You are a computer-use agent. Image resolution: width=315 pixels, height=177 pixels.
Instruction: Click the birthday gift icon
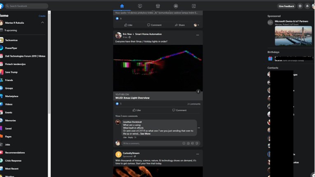point(270,58)
